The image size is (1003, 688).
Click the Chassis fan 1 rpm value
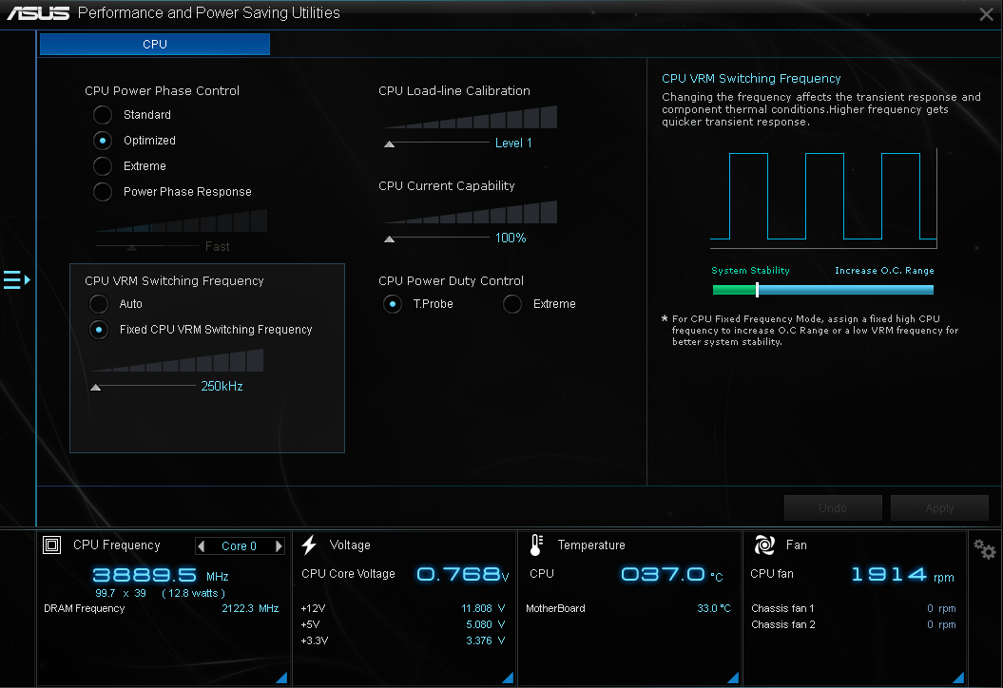(941, 609)
